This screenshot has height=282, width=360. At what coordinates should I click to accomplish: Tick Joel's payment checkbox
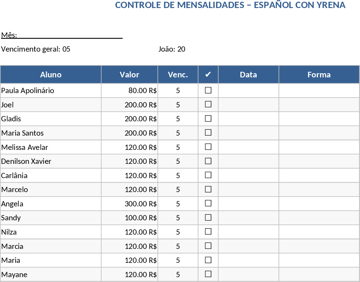point(208,104)
